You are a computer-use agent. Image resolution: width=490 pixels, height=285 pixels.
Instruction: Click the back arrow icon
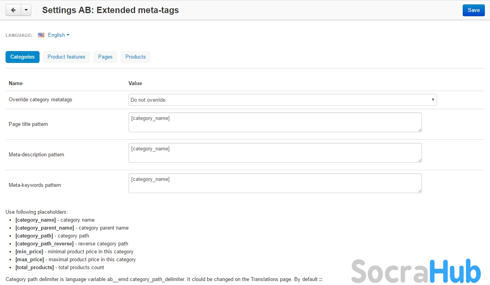point(13,10)
